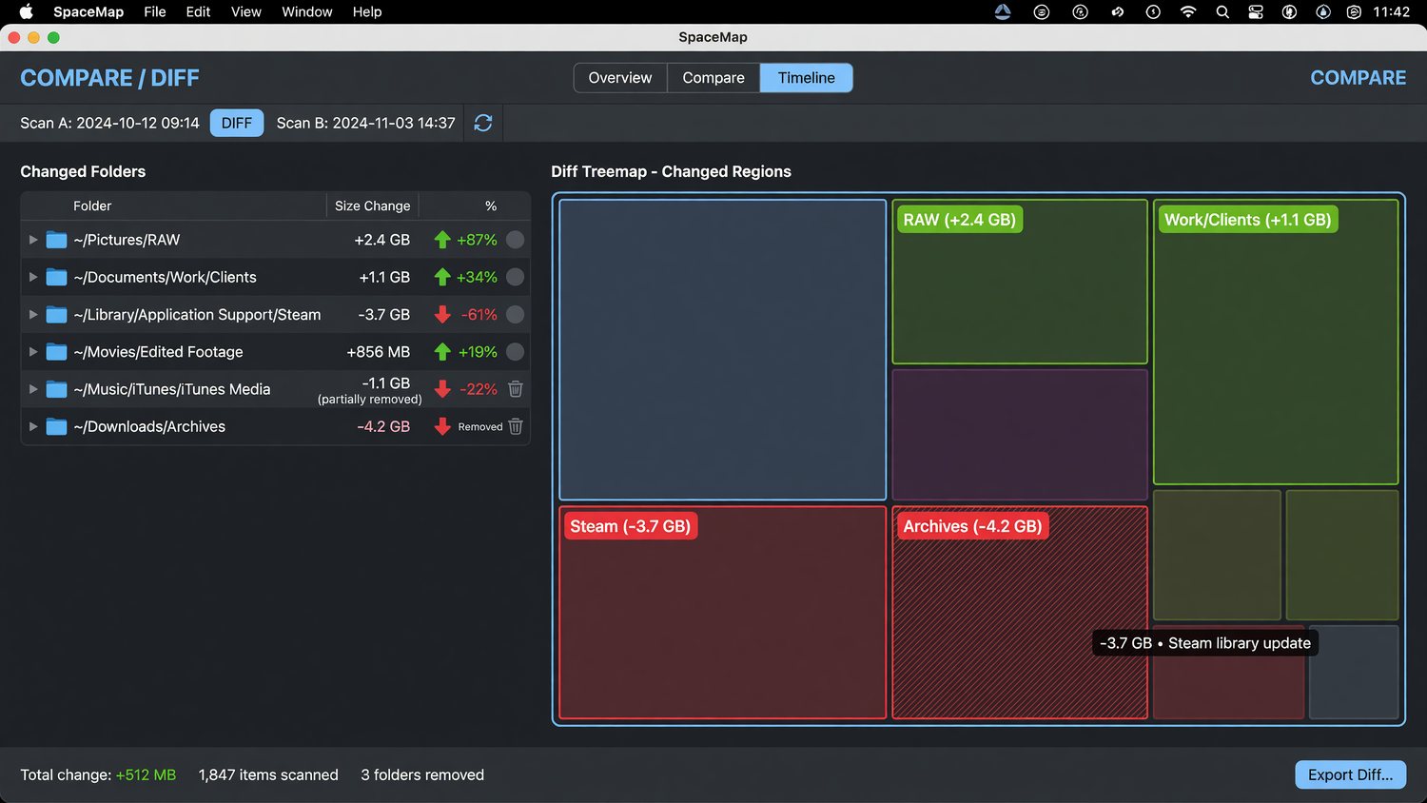The height and width of the screenshot is (803, 1427).
Task: Select the Steam (-3.7 GB) treemap region
Action: (x=723, y=613)
